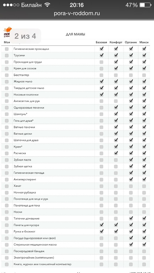Toggle Базовая checkbox for Жидкое мыло
This screenshot has width=154, height=273.
101,81
